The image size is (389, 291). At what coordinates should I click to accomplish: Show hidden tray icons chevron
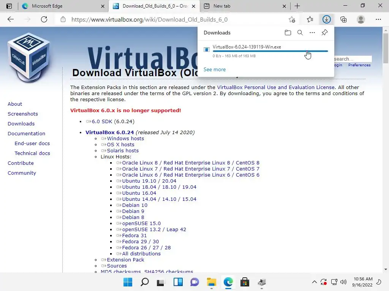314,282
